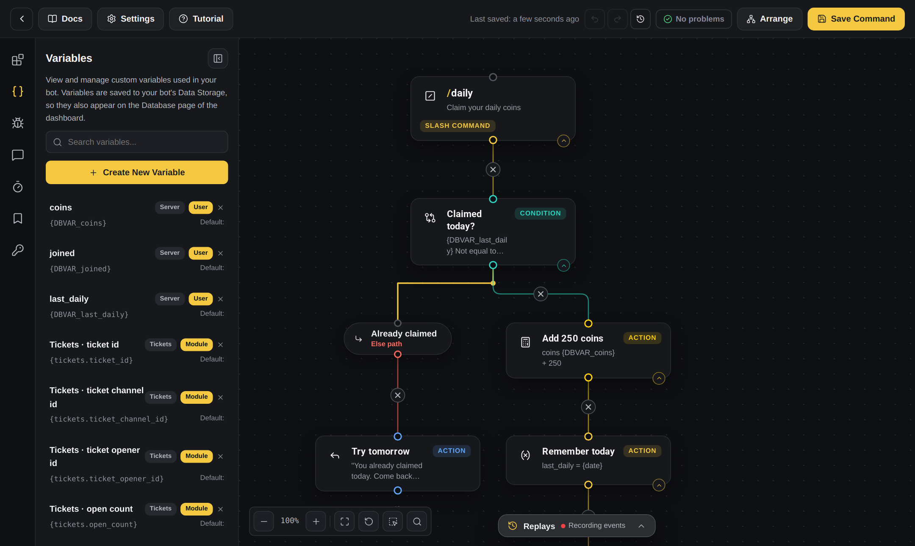
Task: Collapse the Remember today node
Action: point(659,485)
